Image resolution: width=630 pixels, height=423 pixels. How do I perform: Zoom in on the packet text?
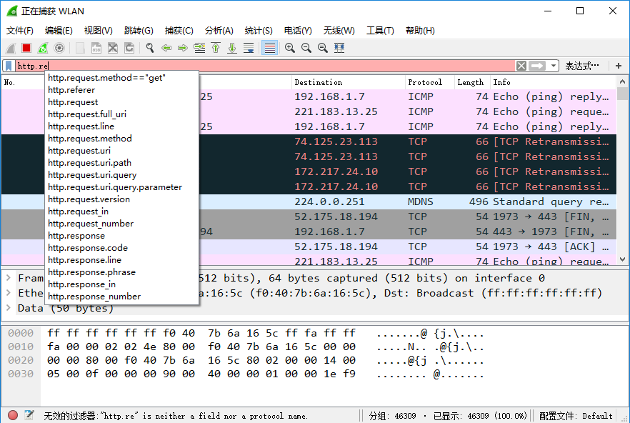tap(290, 49)
